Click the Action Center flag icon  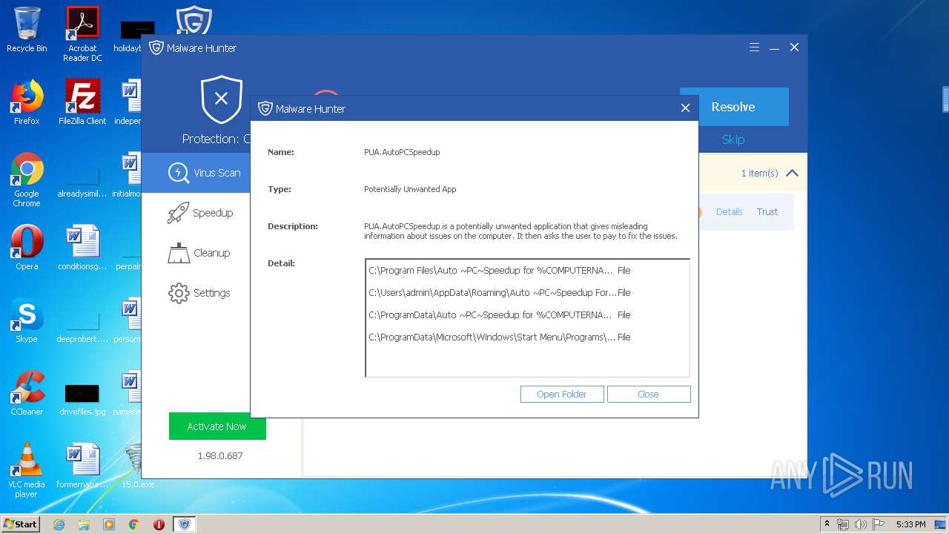pyautogui.click(x=878, y=524)
